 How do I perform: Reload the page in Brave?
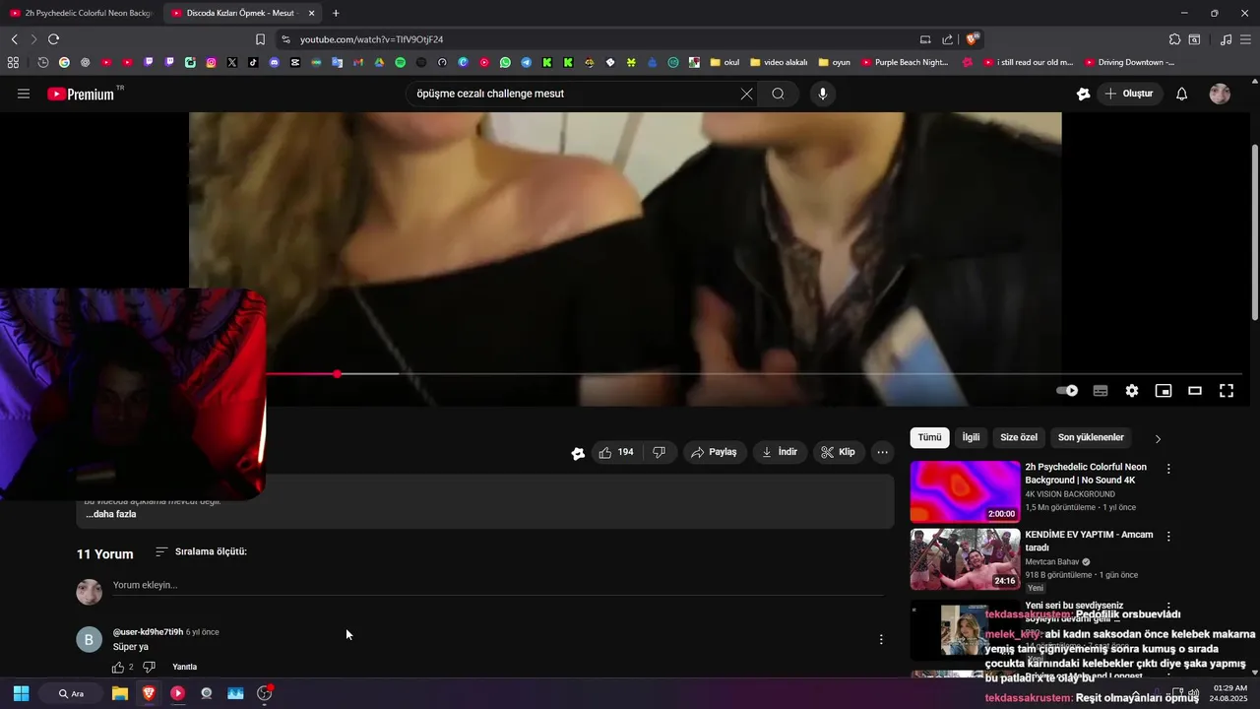(53, 39)
